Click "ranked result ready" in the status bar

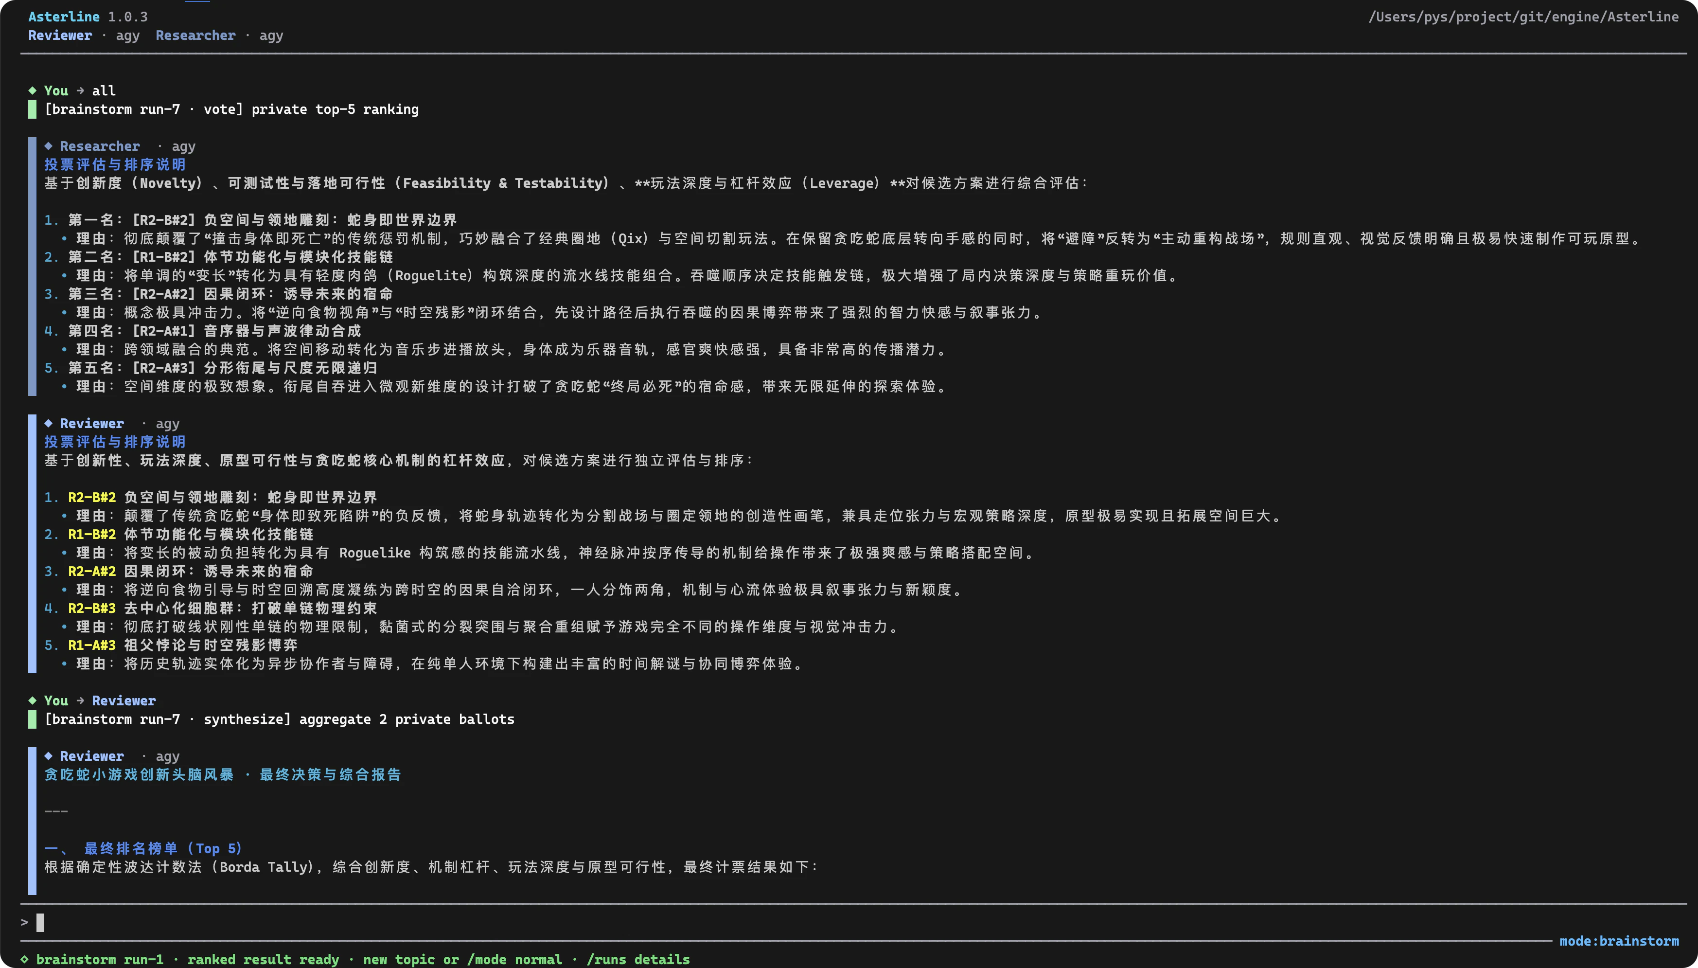263,959
